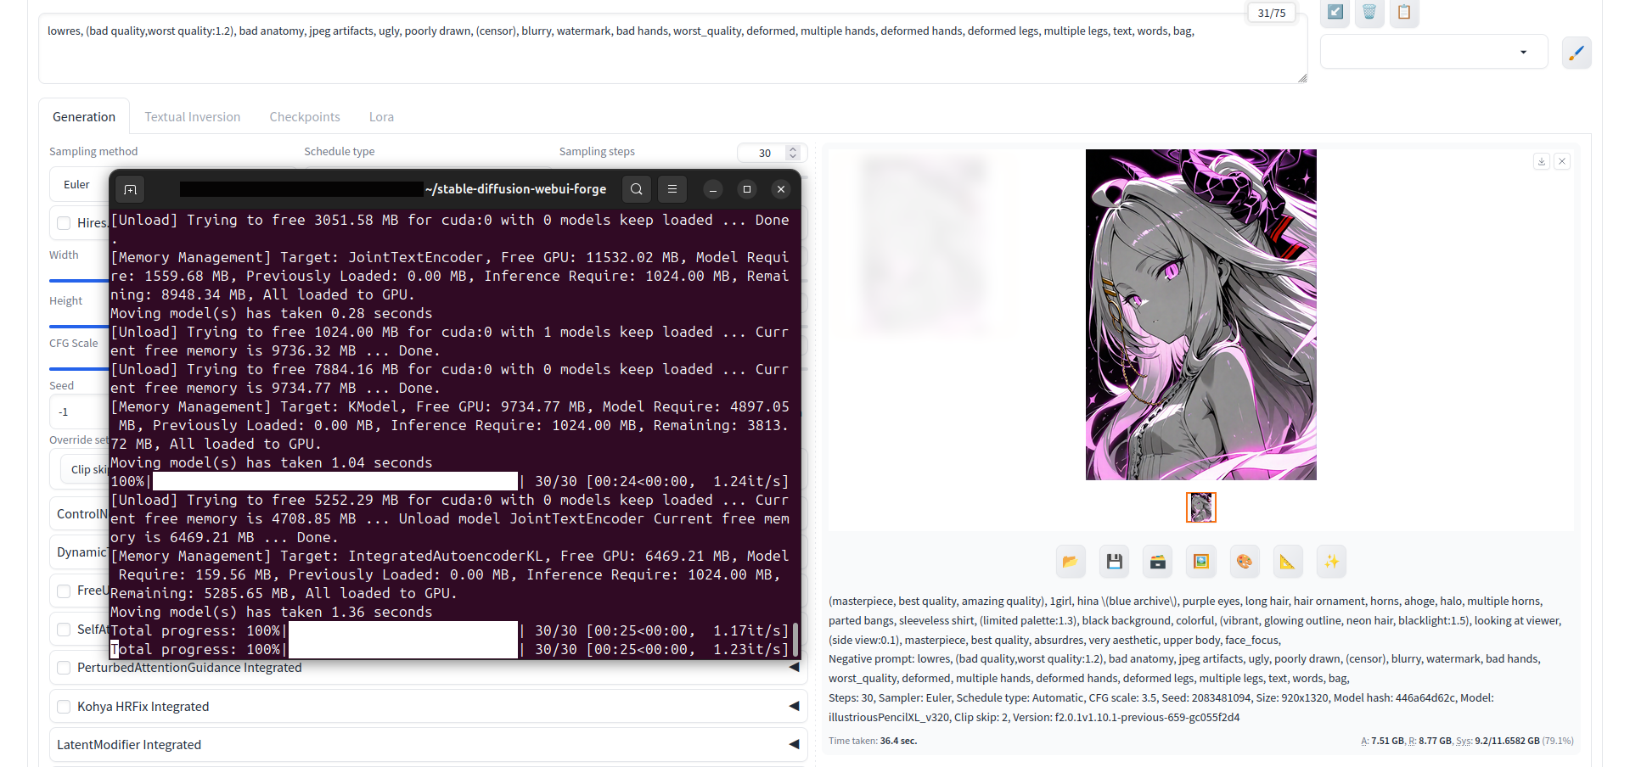This screenshot has height=767, width=1630.
Task: Open the Checkpoints tab
Action: coord(305,117)
